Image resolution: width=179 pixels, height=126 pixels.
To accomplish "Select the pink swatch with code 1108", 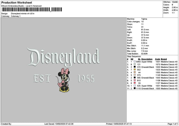I will pyautogui.click(x=135, y=80).
